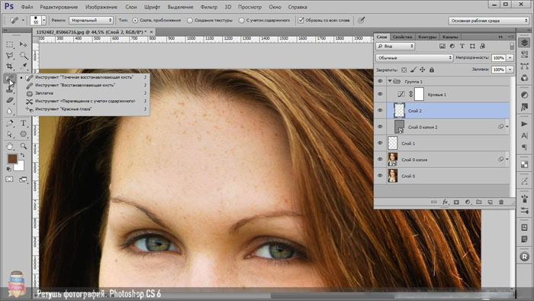Select the Hand tool
This screenshot has height=301, width=534.
pyautogui.click(x=9, y=146)
